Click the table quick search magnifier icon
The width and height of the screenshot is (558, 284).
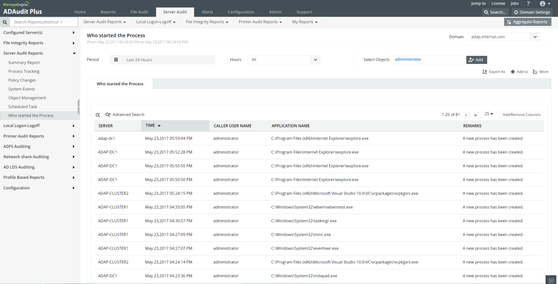(x=98, y=115)
